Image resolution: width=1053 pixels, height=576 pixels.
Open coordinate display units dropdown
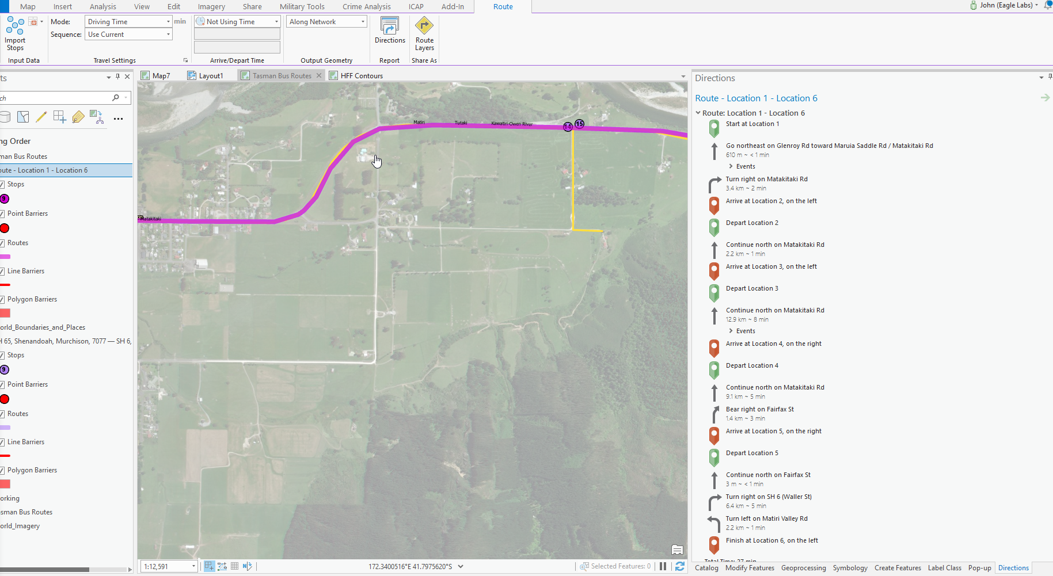pyautogui.click(x=461, y=566)
